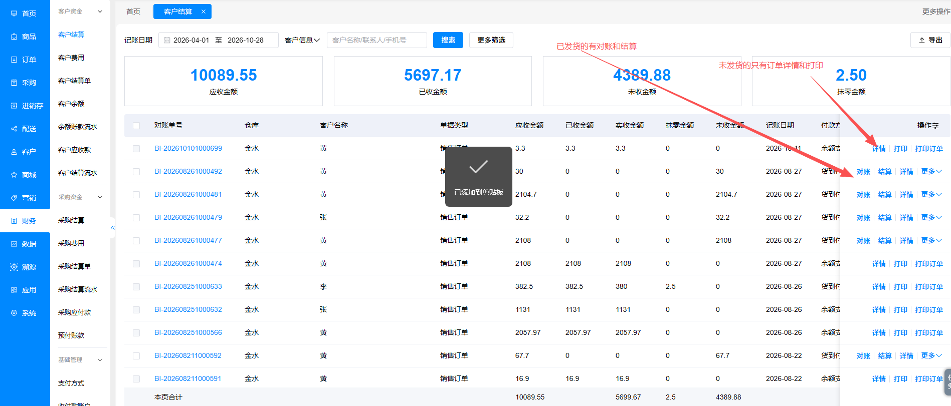Click 打印订单 for row BI-202608251000632
951x406 pixels.
[x=929, y=310]
